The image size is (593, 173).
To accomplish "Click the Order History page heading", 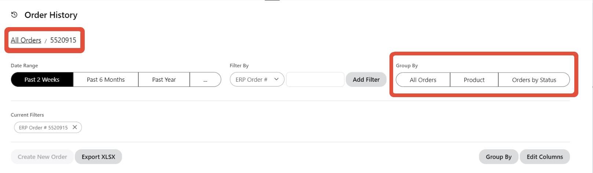I will (x=51, y=15).
